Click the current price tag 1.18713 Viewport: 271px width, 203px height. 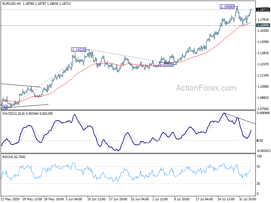tap(263, 10)
